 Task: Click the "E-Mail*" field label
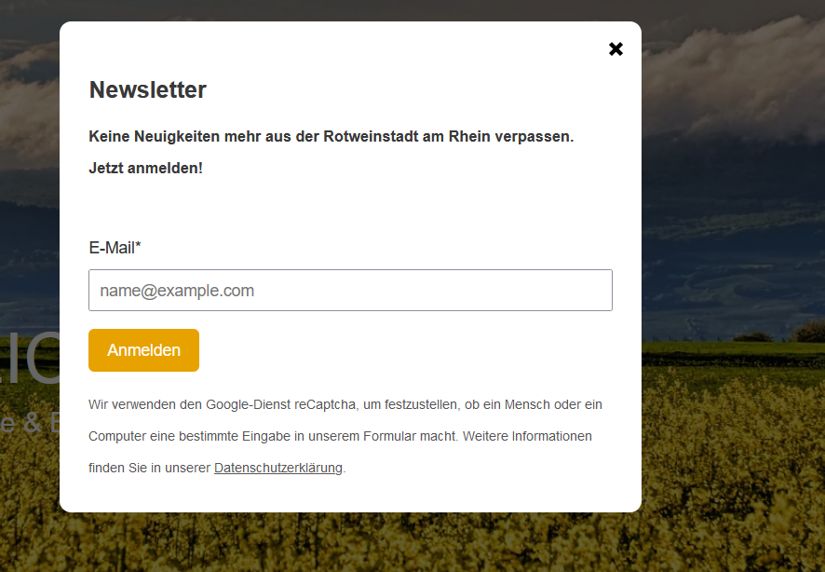[x=115, y=248]
